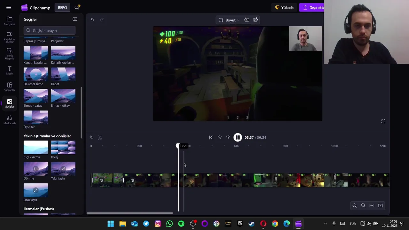Image resolution: width=409 pixels, height=230 pixels.
Task: Click the playhead handle on timeline
Action: (178, 146)
